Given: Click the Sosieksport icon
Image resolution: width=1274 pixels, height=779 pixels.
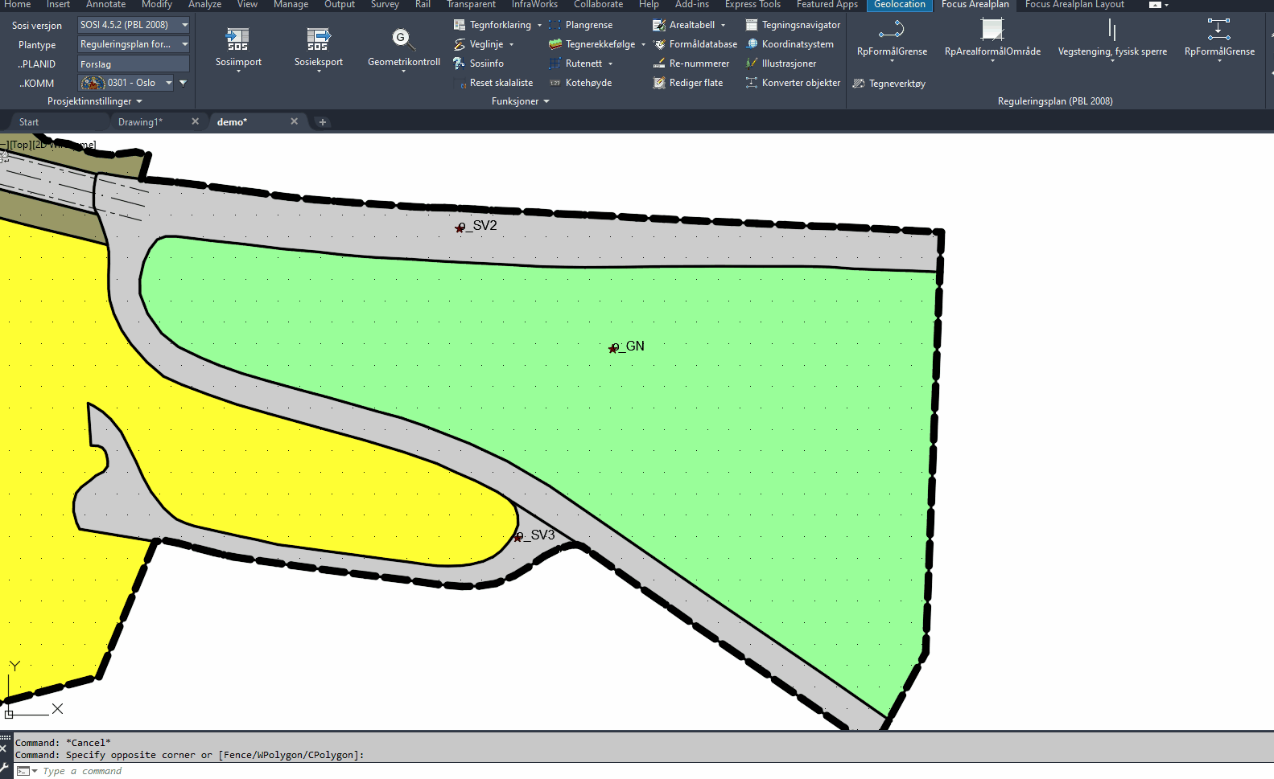Looking at the screenshot, I should tap(318, 39).
